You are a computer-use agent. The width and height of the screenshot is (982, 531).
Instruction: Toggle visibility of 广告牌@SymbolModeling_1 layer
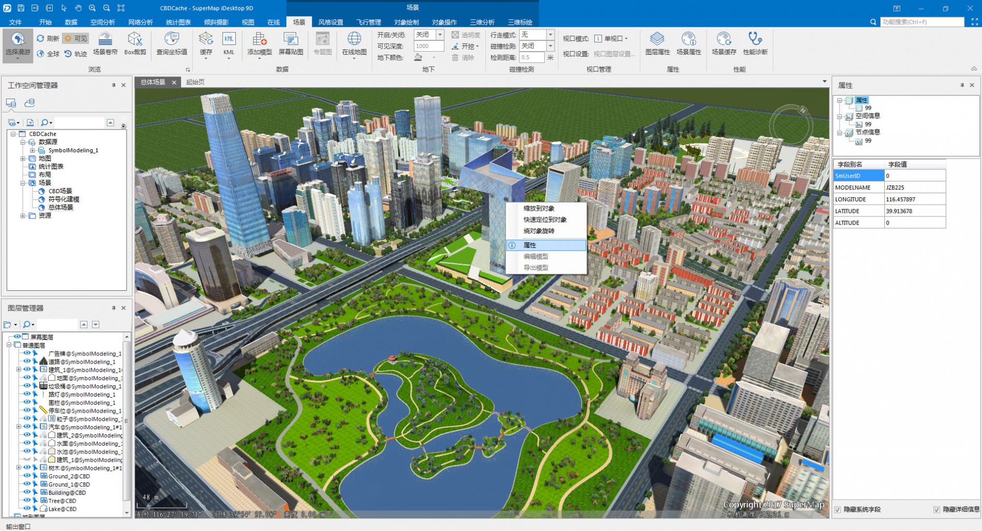coord(27,354)
